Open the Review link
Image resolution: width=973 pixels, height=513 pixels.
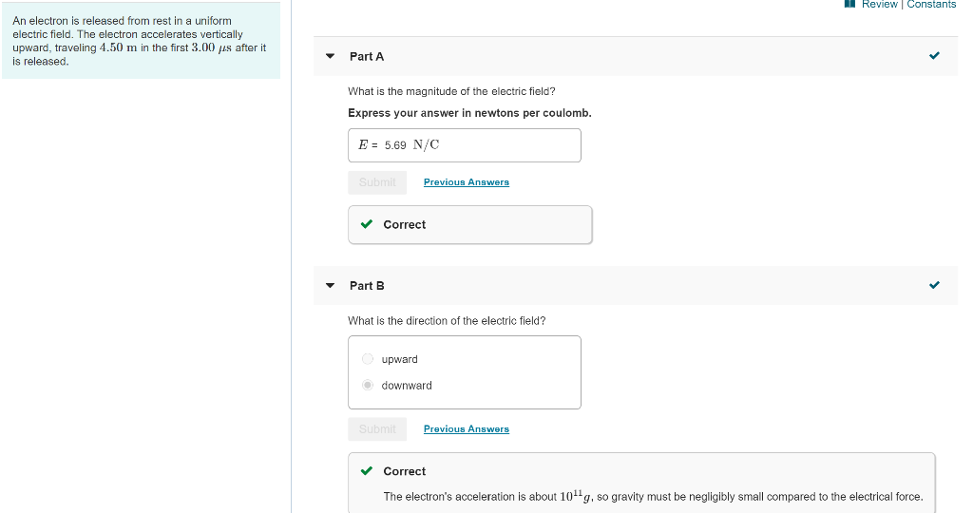click(x=880, y=5)
